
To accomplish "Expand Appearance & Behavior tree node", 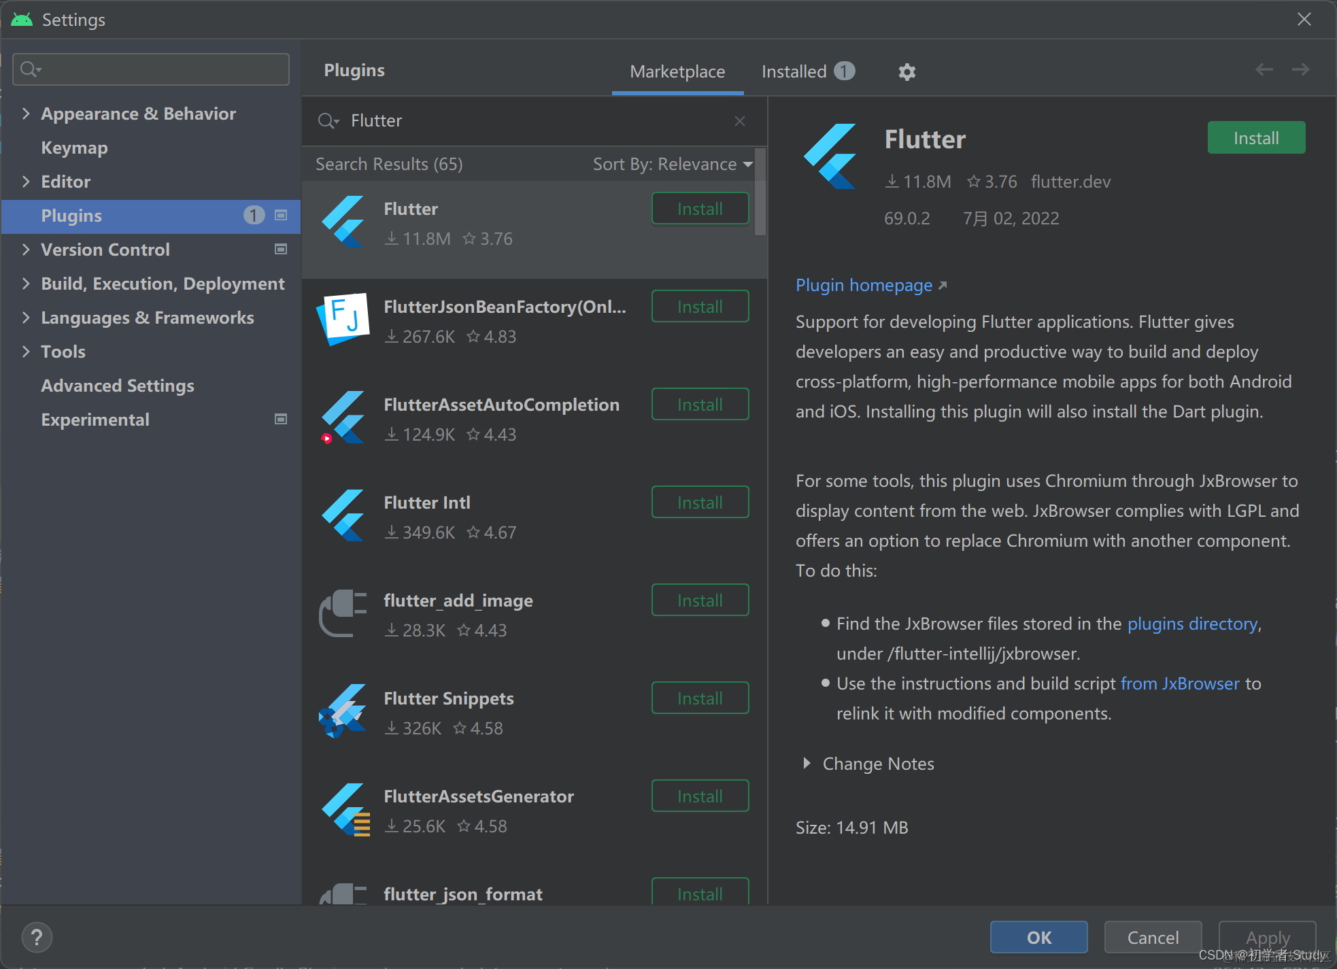I will tap(26, 114).
